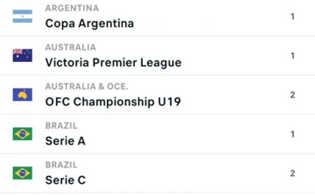
Task: Select OFC Championship U19 competition
Action: 113,102
